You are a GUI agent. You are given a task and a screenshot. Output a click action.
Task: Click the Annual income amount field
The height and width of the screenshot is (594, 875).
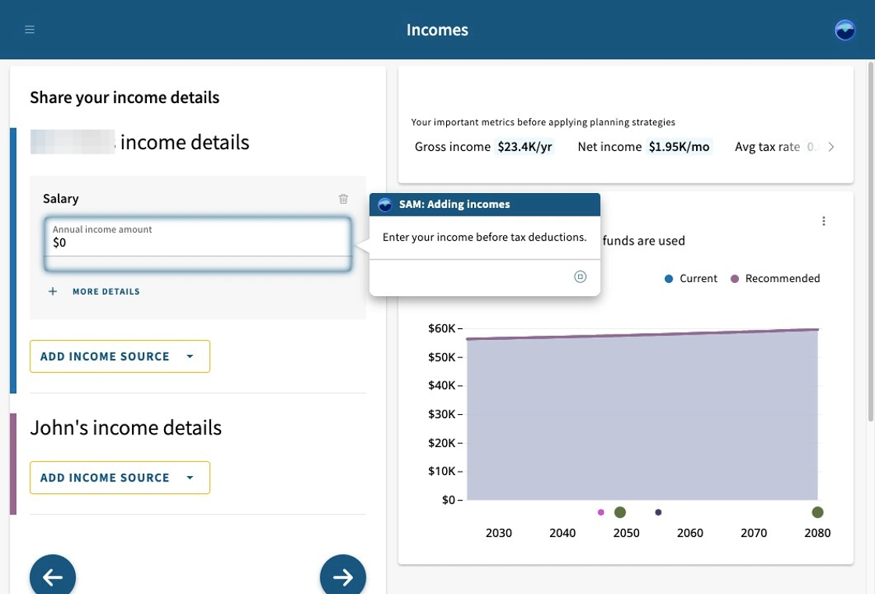click(198, 244)
